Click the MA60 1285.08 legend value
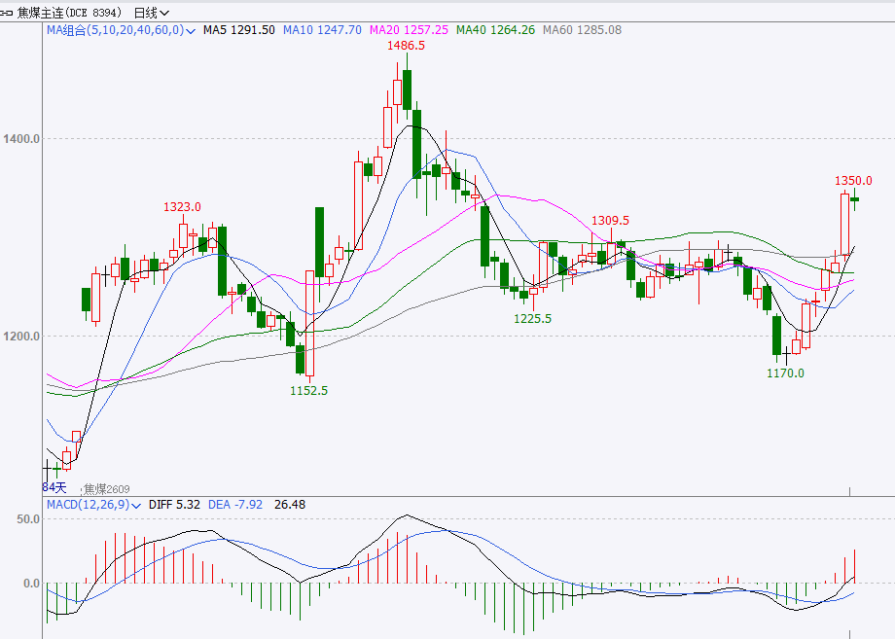 coord(582,30)
